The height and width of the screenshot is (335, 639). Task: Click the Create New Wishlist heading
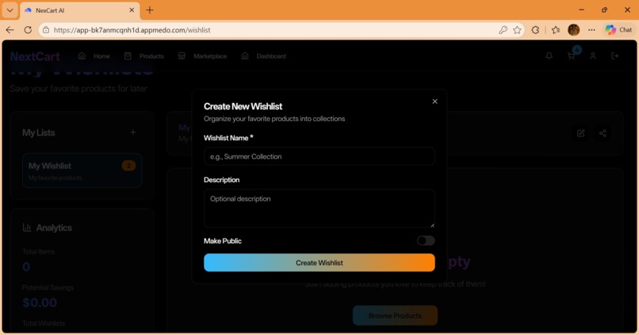243,106
